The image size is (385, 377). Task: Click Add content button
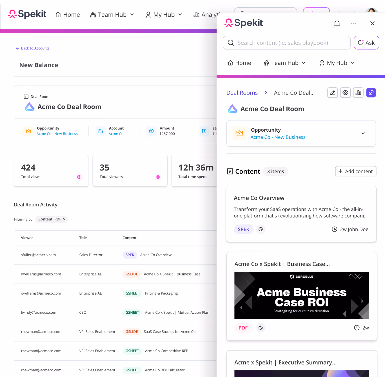click(356, 171)
